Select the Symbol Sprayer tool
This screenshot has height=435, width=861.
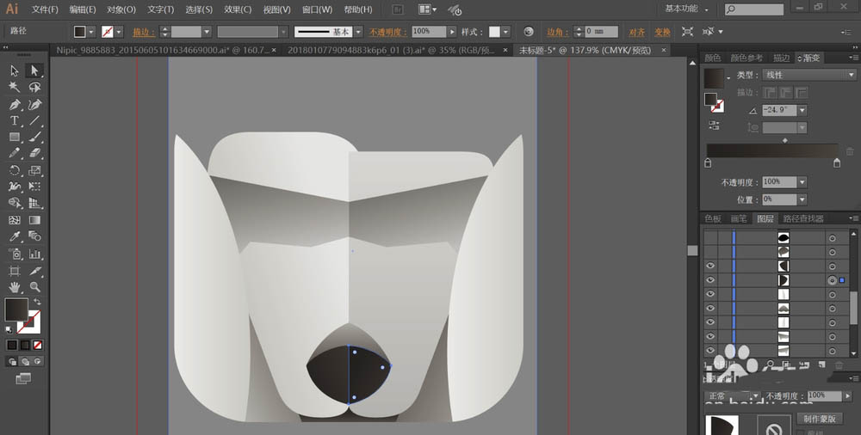tap(15, 254)
